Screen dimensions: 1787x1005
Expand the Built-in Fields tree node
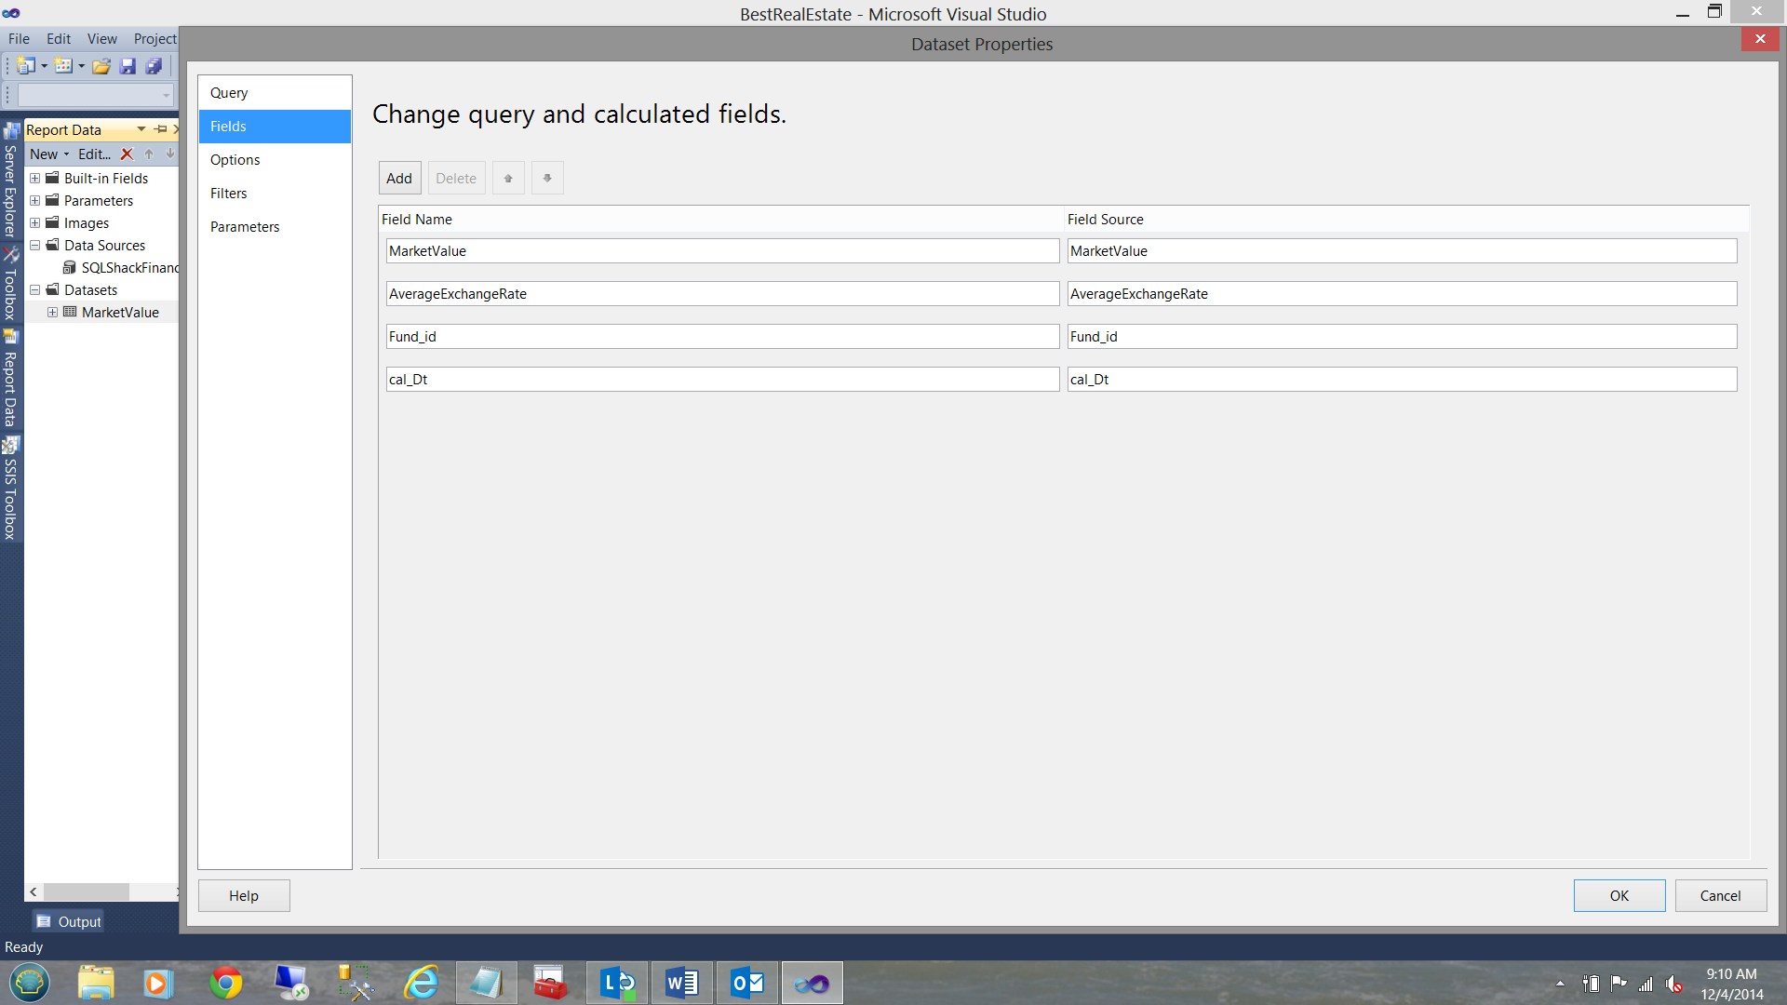click(x=34, y=179)
